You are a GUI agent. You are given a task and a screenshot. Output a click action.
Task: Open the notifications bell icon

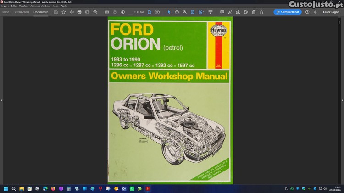pyautogui.click(x=315, y=12)
